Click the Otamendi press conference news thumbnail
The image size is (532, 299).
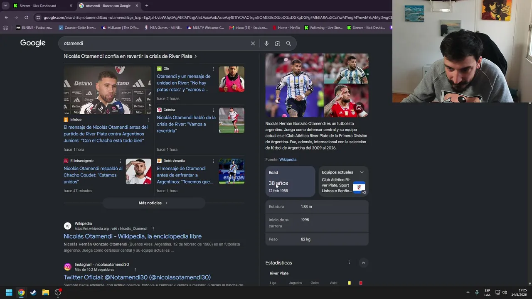107,90
